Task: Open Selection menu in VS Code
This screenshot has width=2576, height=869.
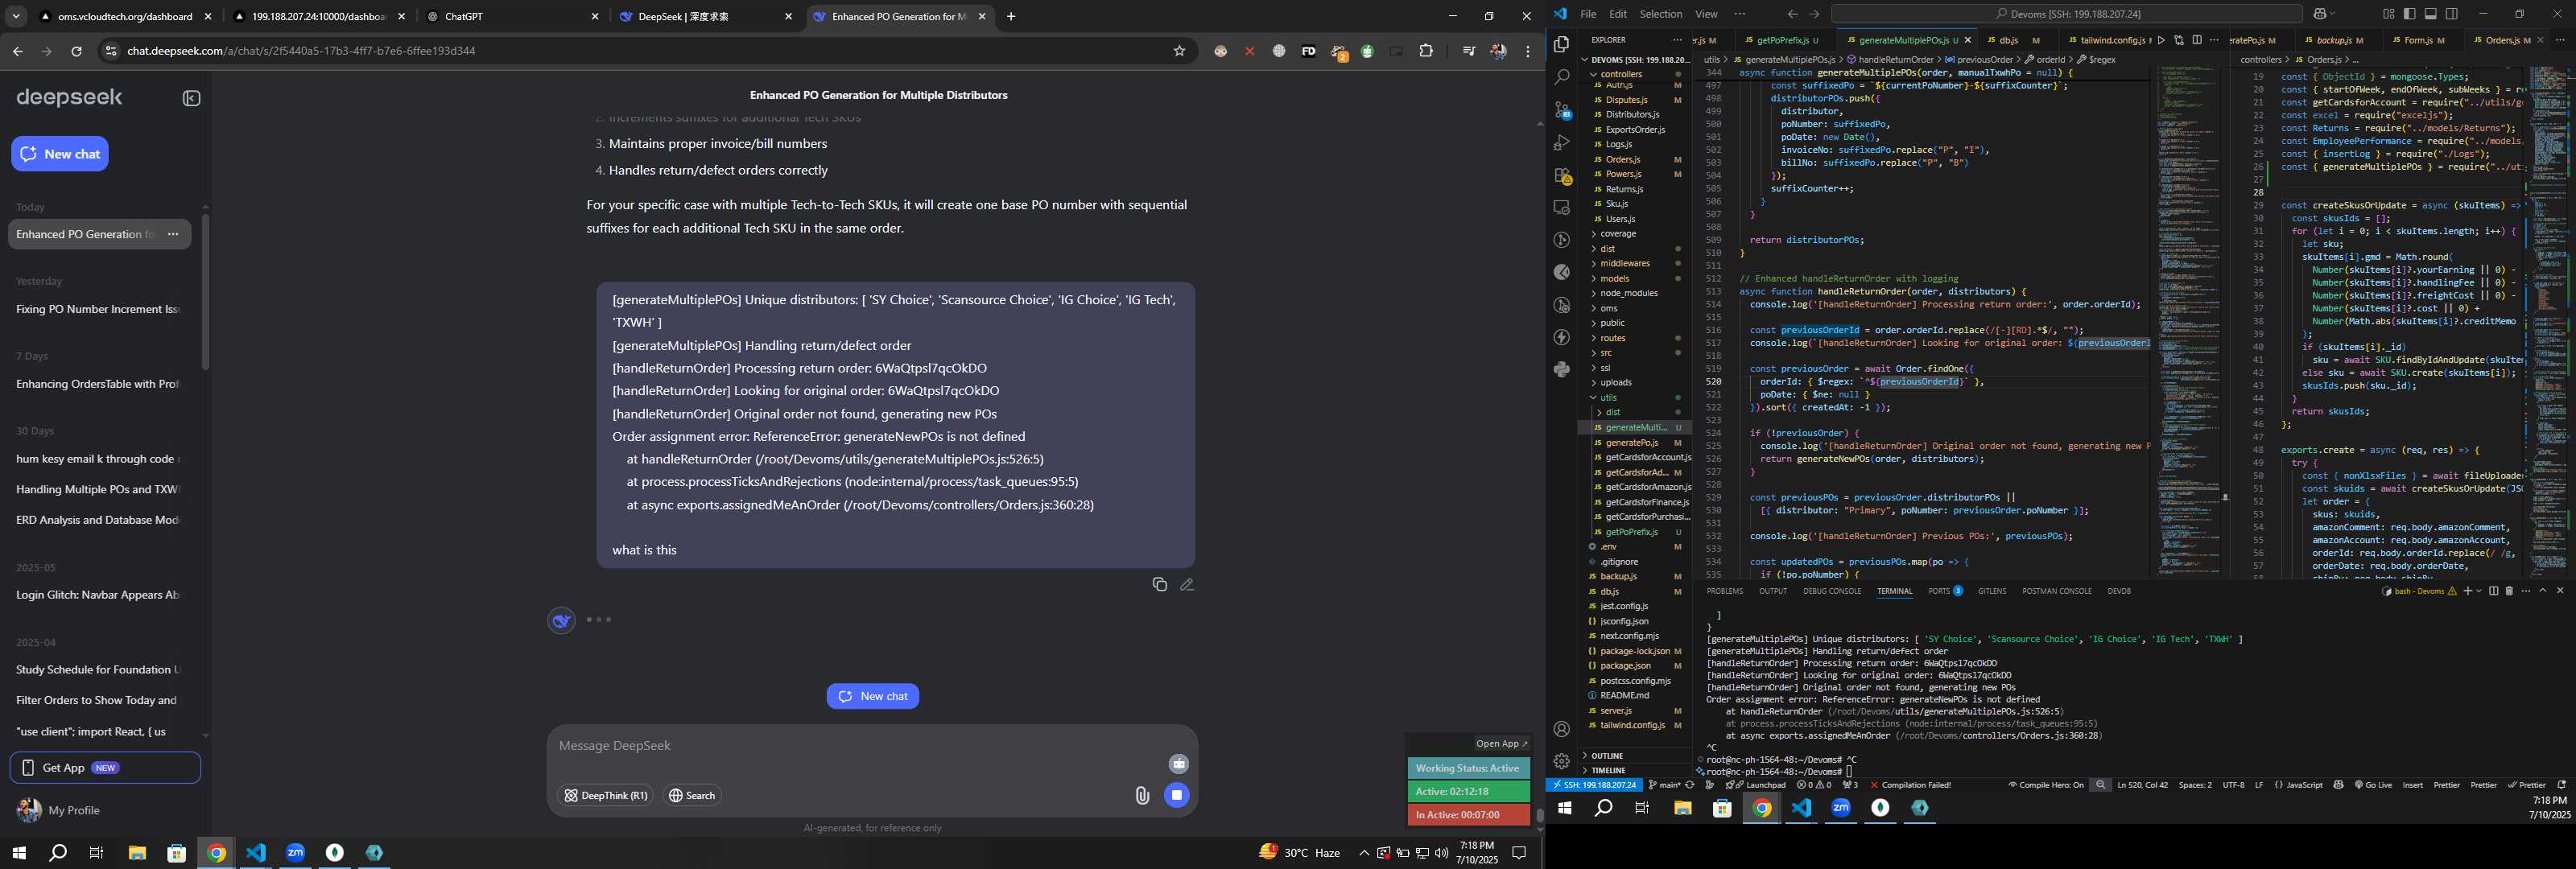Action: tap(1660, 14)
